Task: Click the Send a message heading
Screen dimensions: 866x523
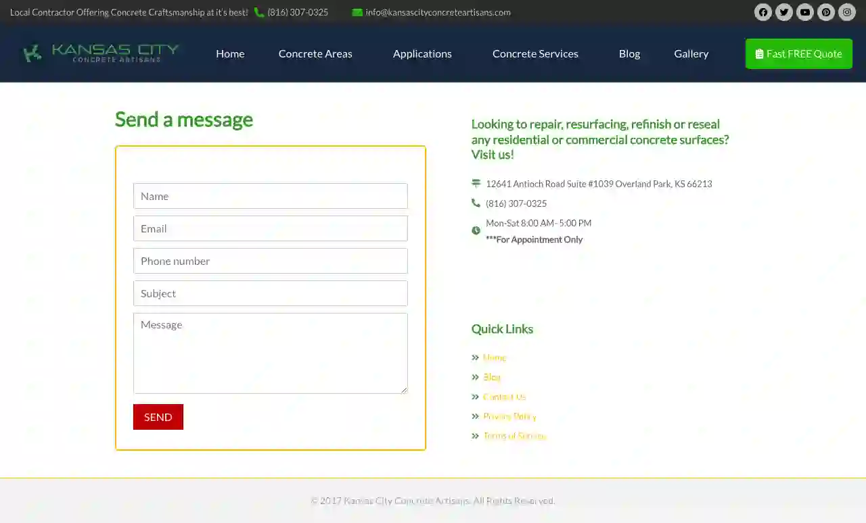Action: (x=184, y=119)
